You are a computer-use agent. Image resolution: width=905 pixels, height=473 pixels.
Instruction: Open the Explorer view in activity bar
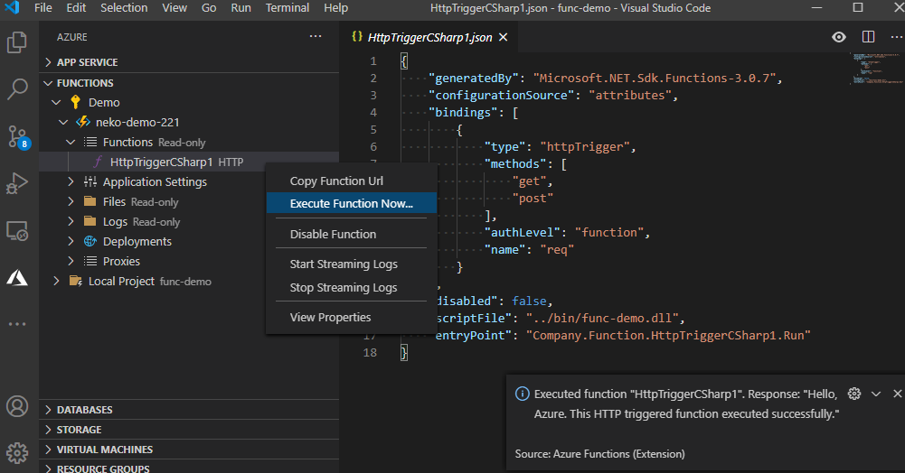(17, 42)
